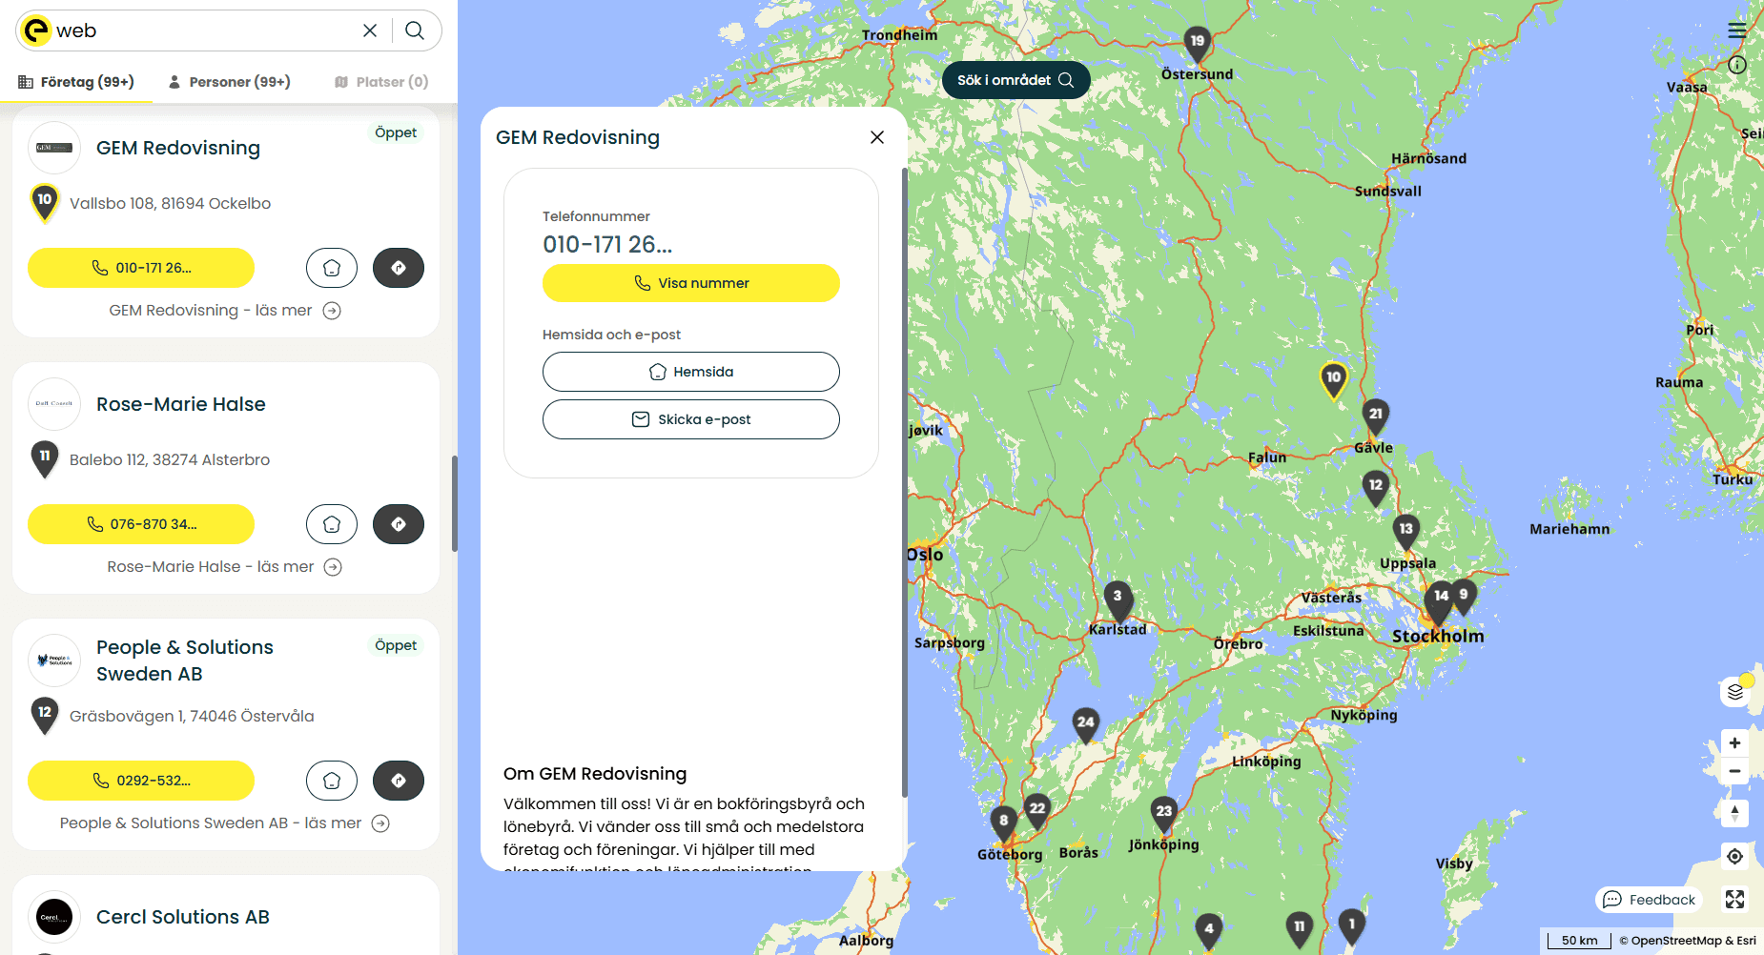Click Skicka e-post button
Screen dimensions: 1764x955
[691, 419]
